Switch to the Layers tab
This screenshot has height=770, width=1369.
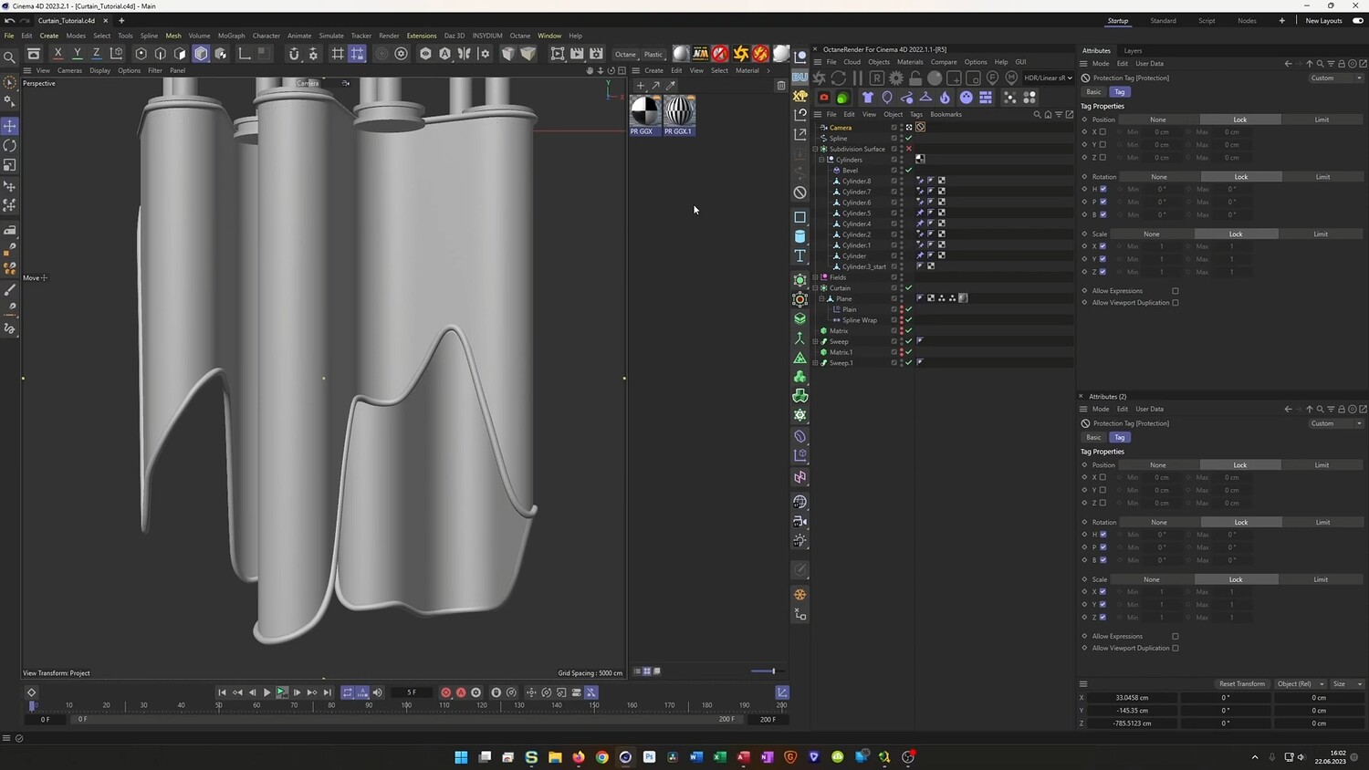point(1133,51)
